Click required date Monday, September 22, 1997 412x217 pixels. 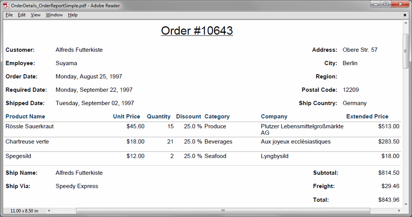tap(94, 90)
